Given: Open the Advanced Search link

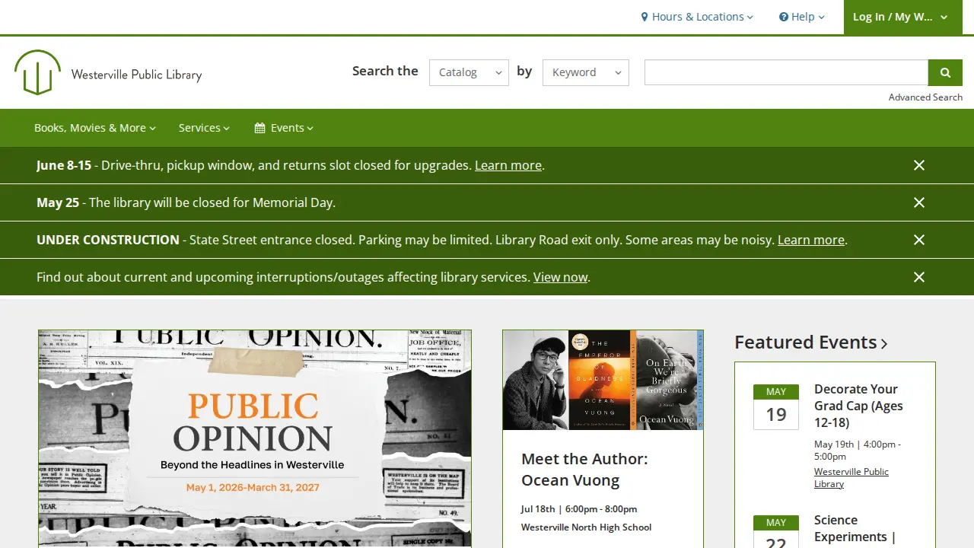Looking at the screenshot, I should [925, 97].
